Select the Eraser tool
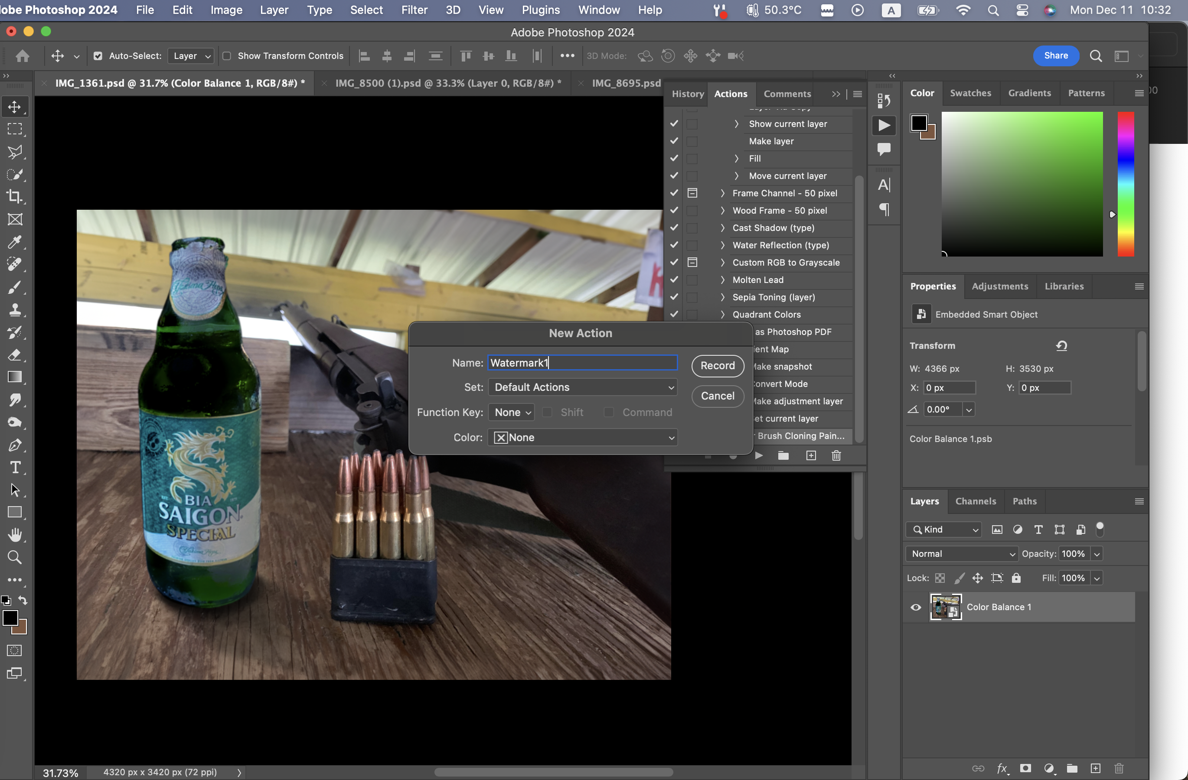The image size is (1188, 780). point(15,354)
